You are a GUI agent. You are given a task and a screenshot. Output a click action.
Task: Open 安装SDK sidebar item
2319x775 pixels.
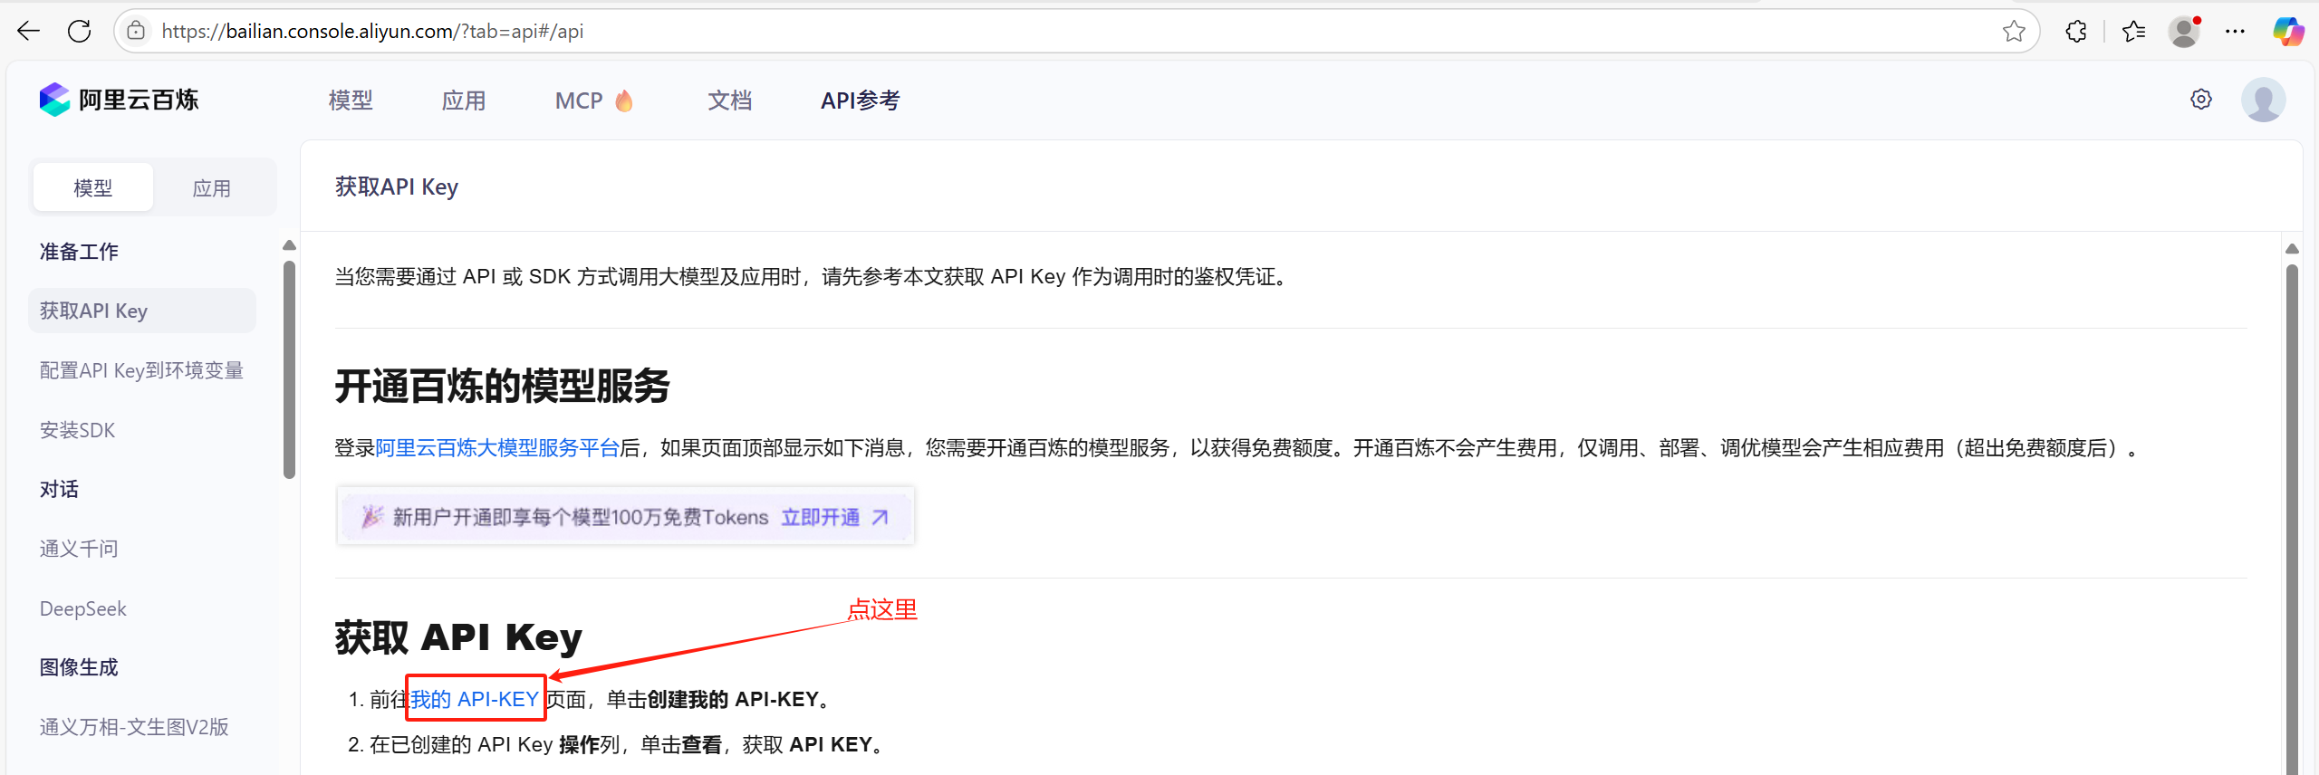coord(78,430)
